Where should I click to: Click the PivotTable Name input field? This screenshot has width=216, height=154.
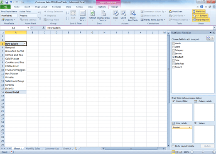pyautogui.click(x=9, y=16)
